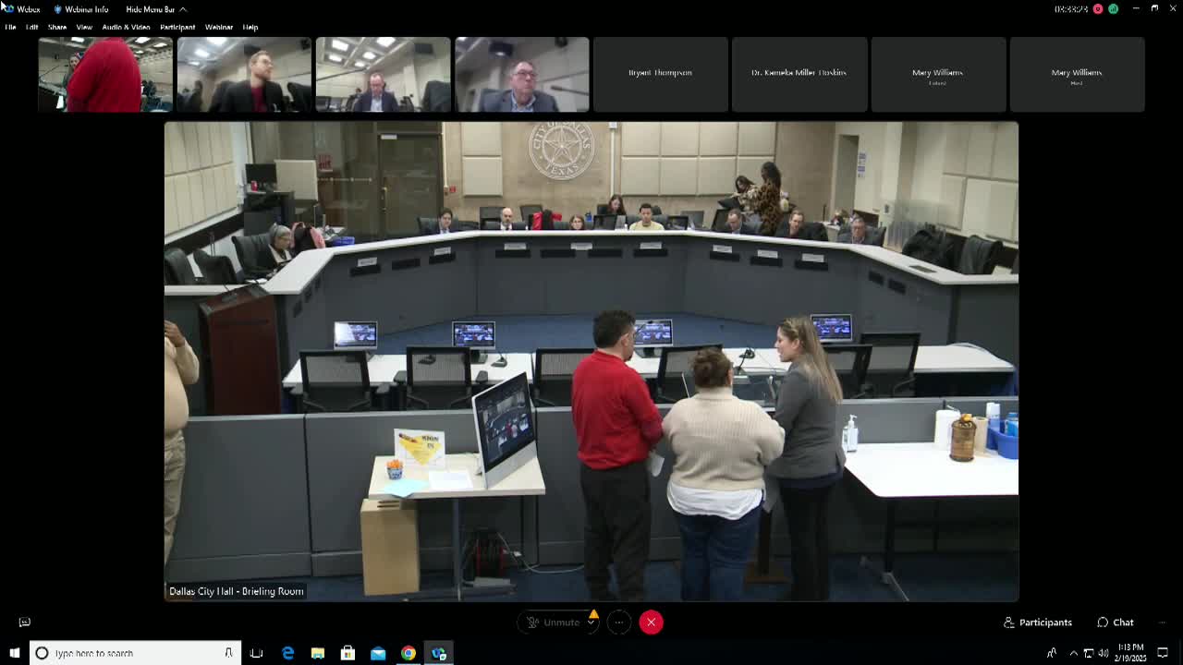Open the Audio & Video menu

[x=126, y=27]
